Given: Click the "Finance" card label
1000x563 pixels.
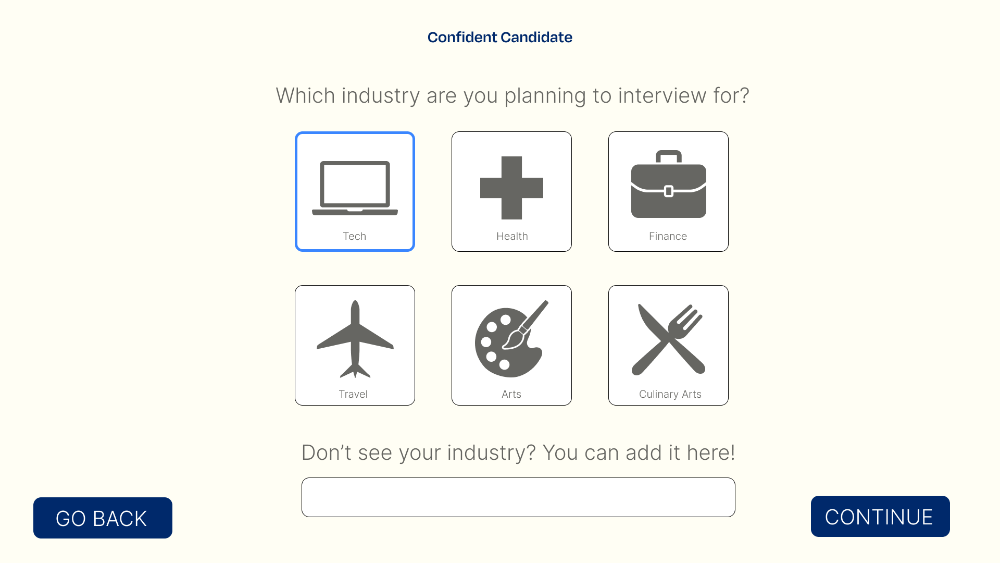Looking at the screenshot, I should point(668,236).
